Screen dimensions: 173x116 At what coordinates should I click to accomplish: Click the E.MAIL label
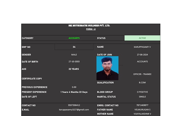click(25, 110)
